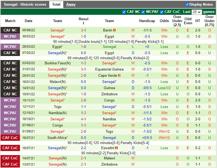Viewport: 217px width, 168px height.
Task: Click the Namibia(N) team link
Action: point(58,113)
